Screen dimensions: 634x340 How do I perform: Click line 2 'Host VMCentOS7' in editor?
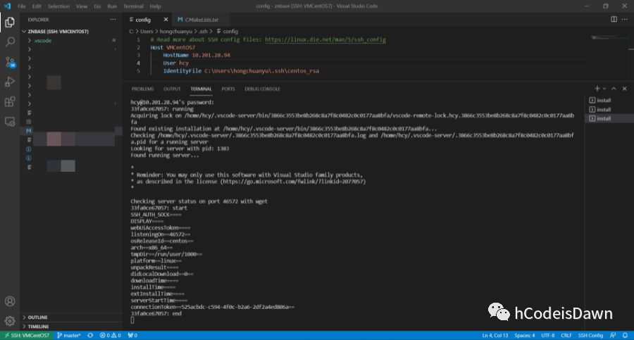click(x=173, y=47)
